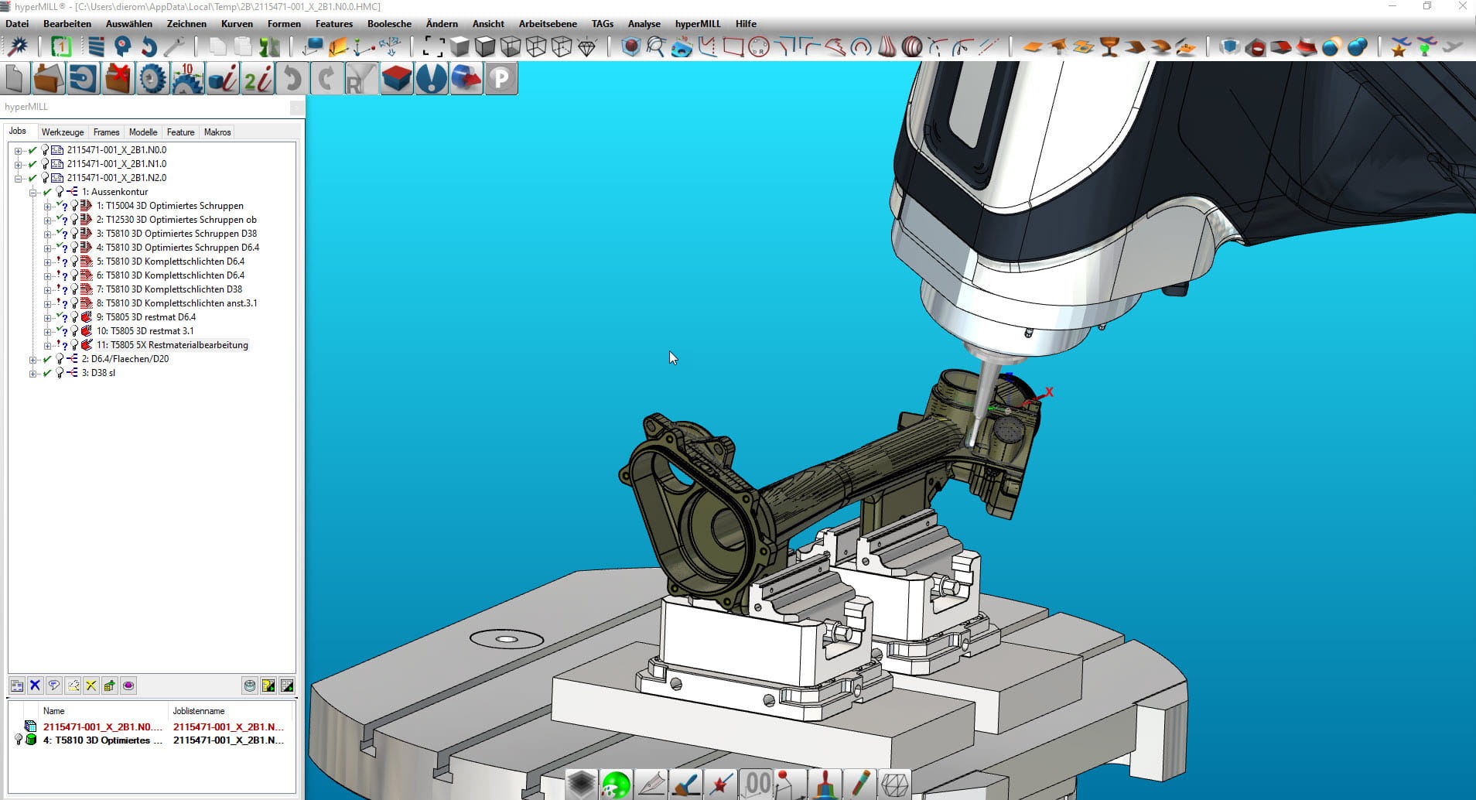Toggle lightbulb of 1: Aussenkontur group
1476x800 pixels.
60,192
